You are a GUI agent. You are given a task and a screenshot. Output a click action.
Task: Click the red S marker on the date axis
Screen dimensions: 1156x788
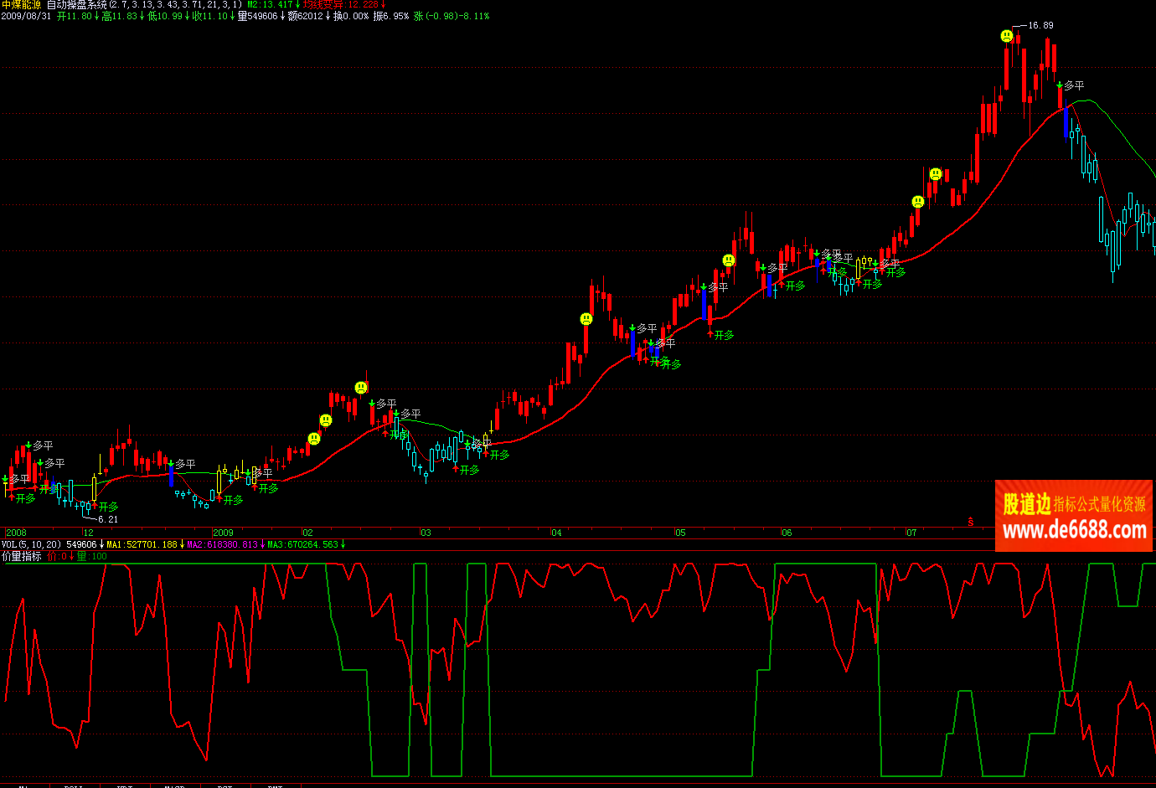[x=971, y=522]
